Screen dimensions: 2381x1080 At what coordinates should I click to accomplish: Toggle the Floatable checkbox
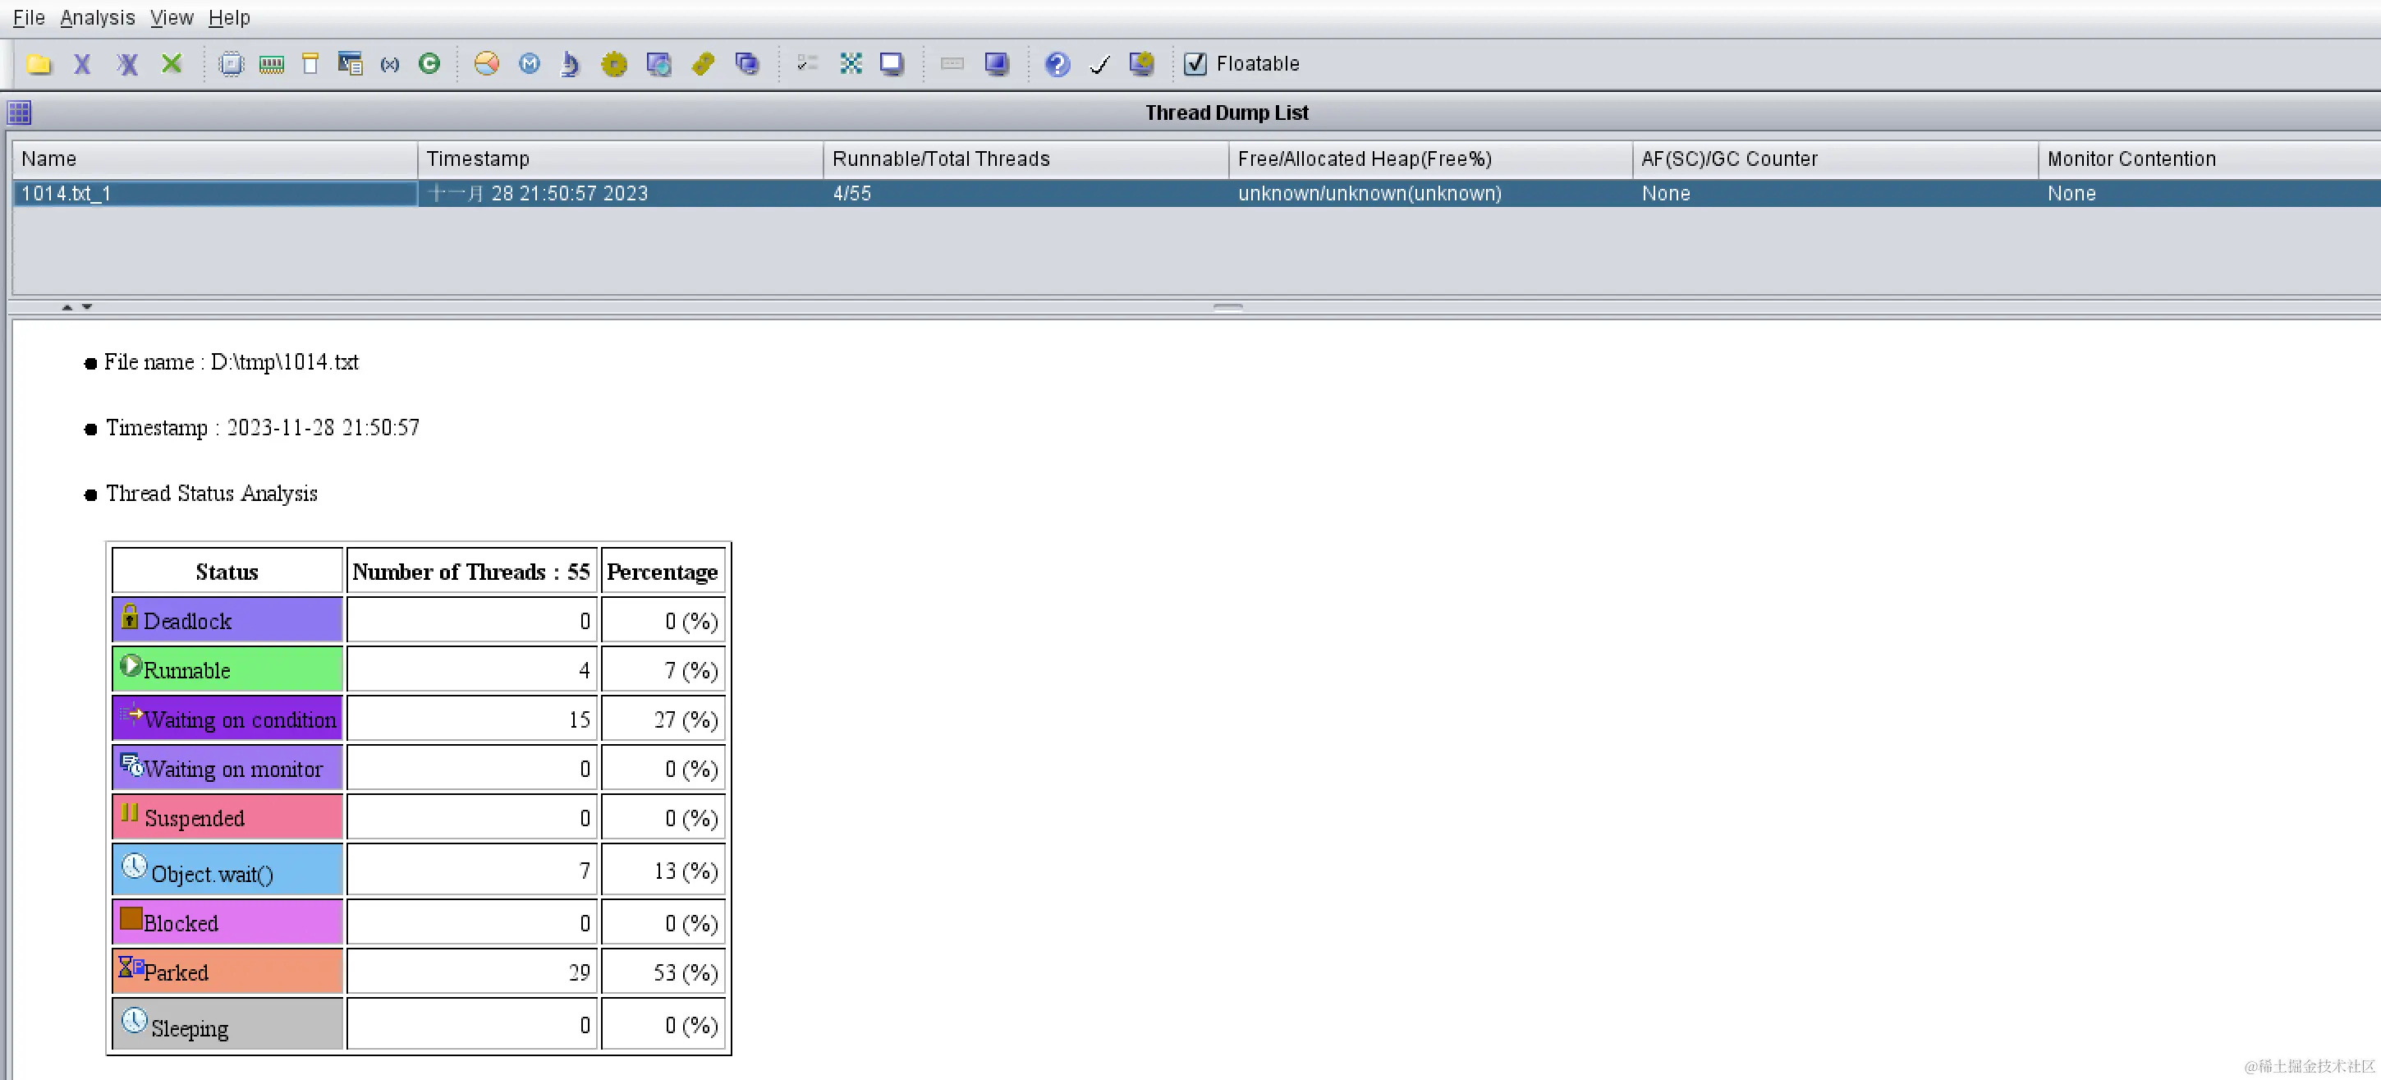pyautogui.click(x=1195, y=64)
